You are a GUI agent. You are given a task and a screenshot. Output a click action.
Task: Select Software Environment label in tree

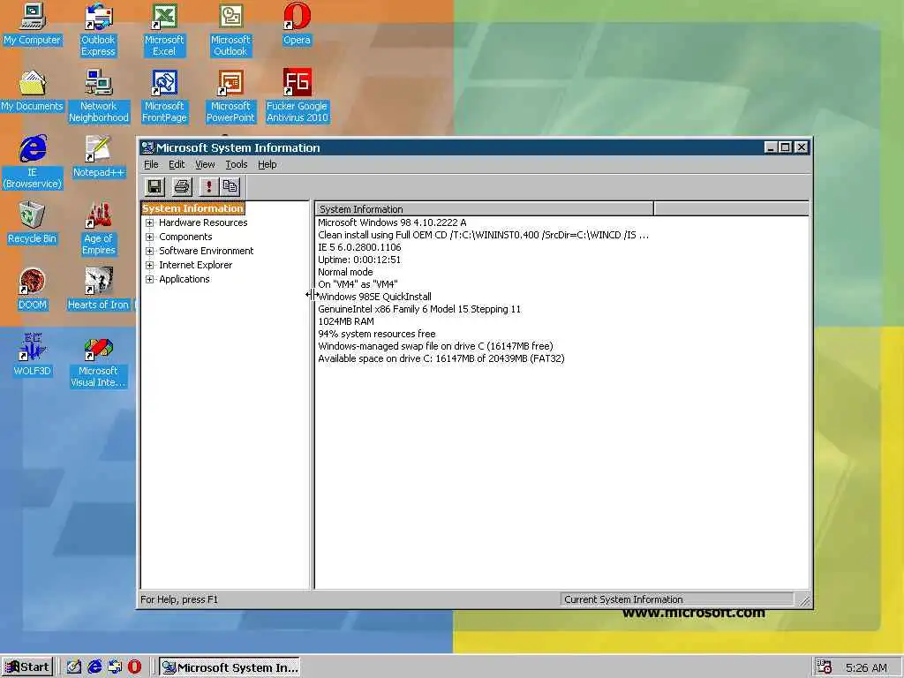click(206, 251)
